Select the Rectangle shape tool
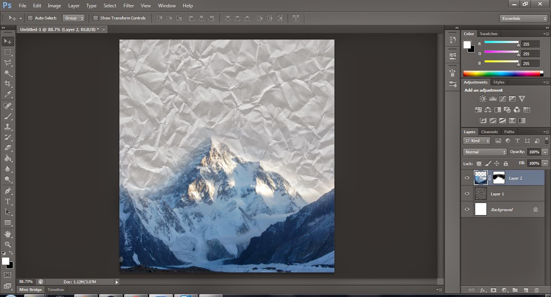 tap(8, 222)
